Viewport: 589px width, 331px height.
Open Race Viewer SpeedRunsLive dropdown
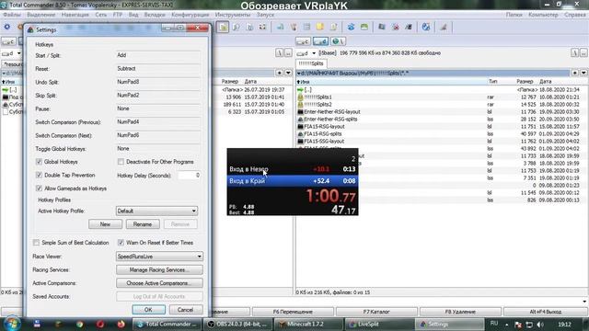click(x=159, y=257)
